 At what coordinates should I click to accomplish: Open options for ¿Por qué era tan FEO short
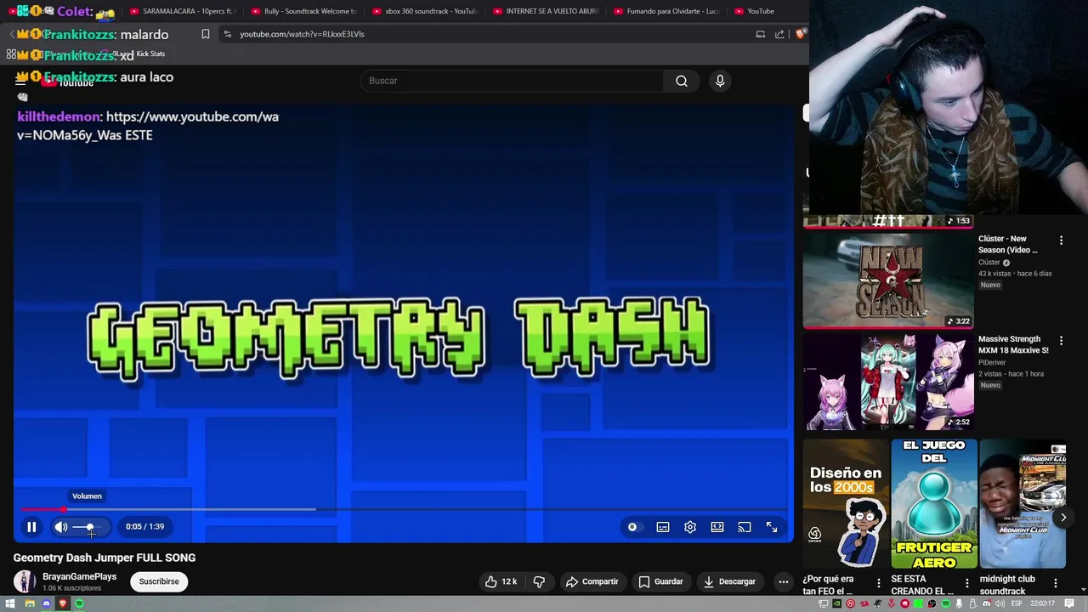[x=879, y=583]
